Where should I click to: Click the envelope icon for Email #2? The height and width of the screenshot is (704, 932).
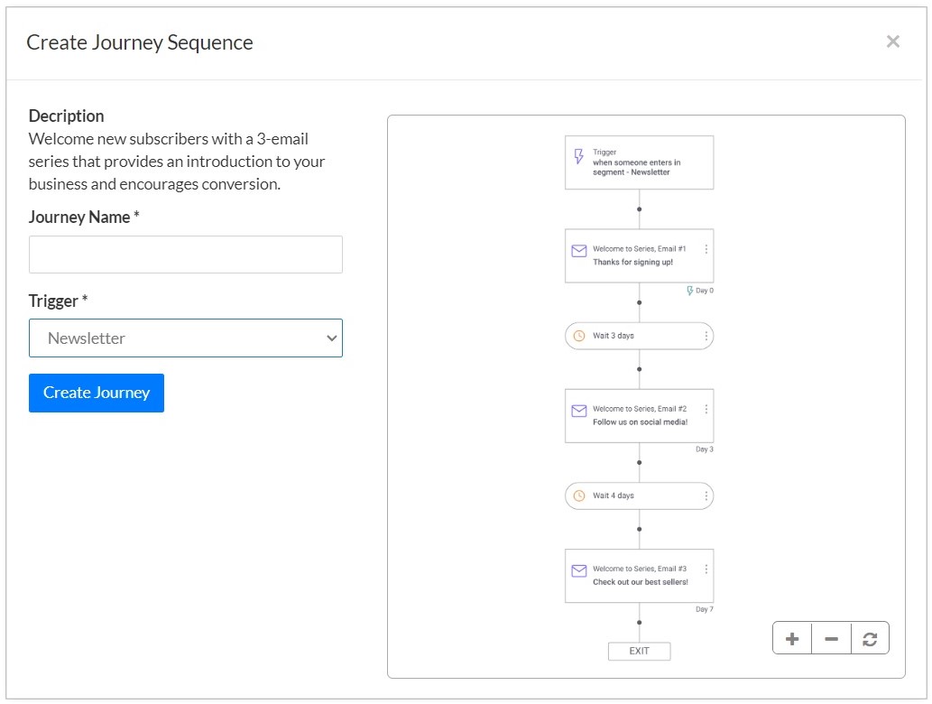(x=579, y=411)
